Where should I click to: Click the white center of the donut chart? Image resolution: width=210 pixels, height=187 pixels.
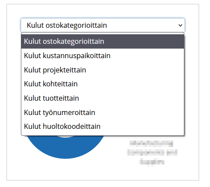pos(66,136)
